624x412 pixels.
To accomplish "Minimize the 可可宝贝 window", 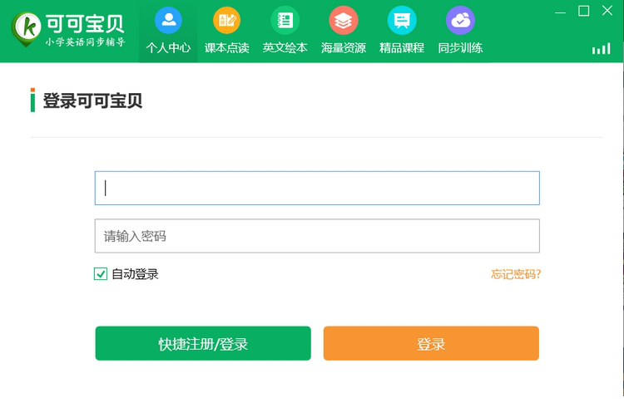I will point(560,12).
